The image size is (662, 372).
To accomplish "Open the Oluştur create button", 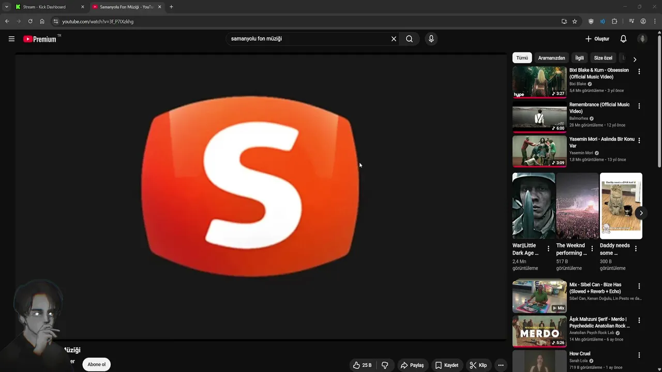I will pos(597,39).
